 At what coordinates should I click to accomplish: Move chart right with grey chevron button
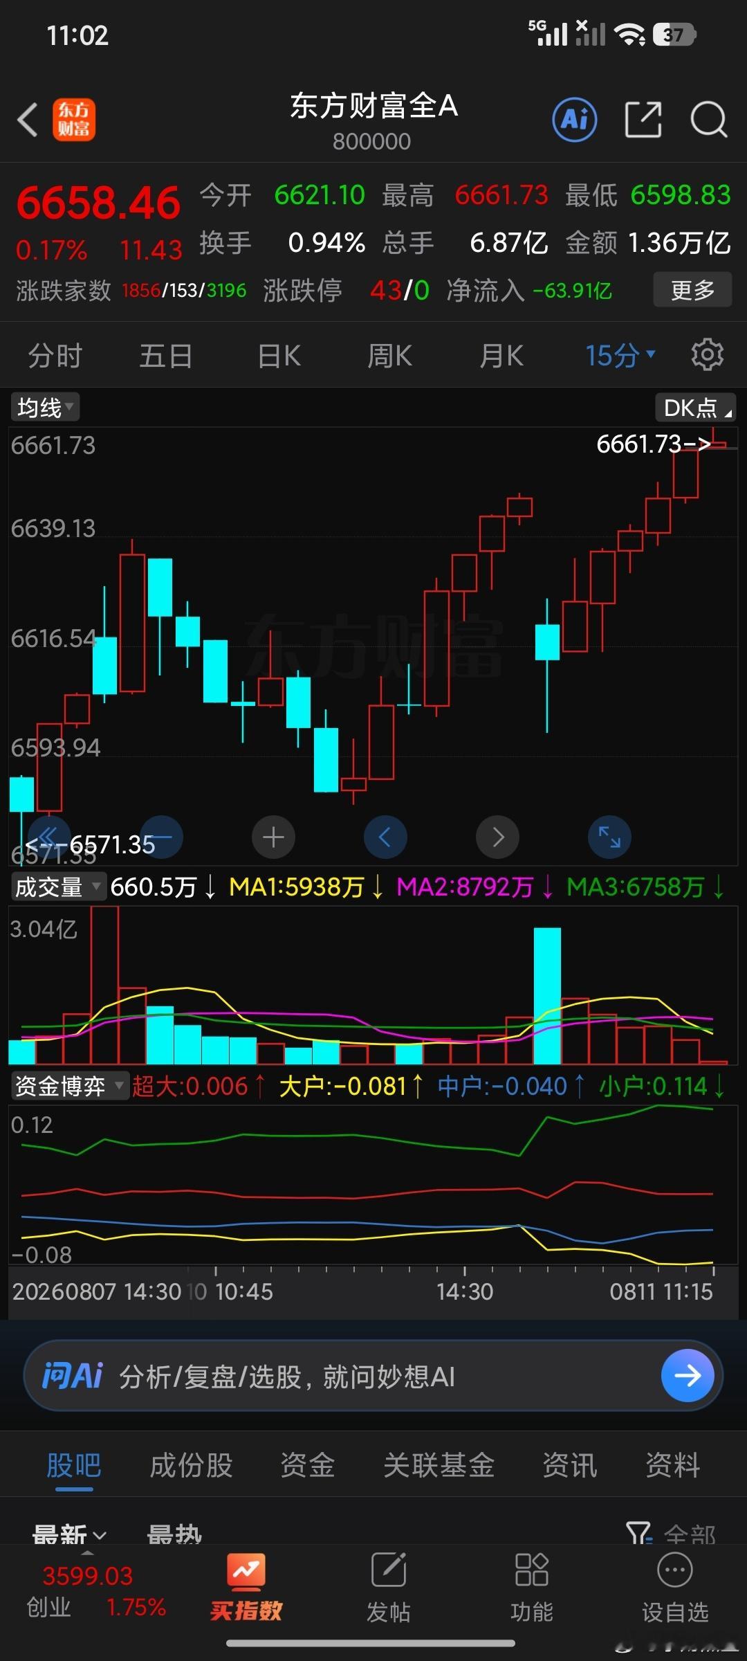pos(497,837)
